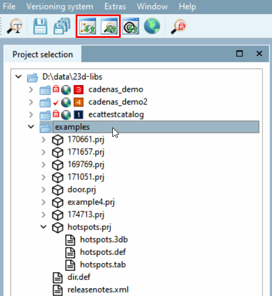Select 174713.prj in the tree

[86, 215]
